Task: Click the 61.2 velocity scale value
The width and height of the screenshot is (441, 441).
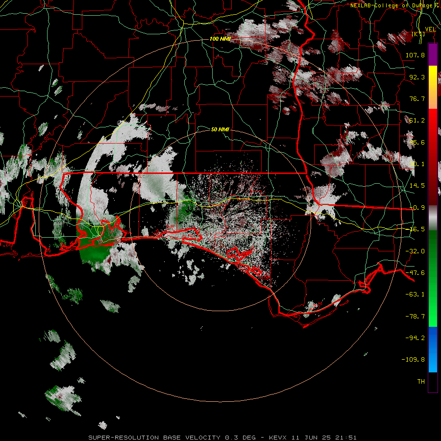Action: 417,121
